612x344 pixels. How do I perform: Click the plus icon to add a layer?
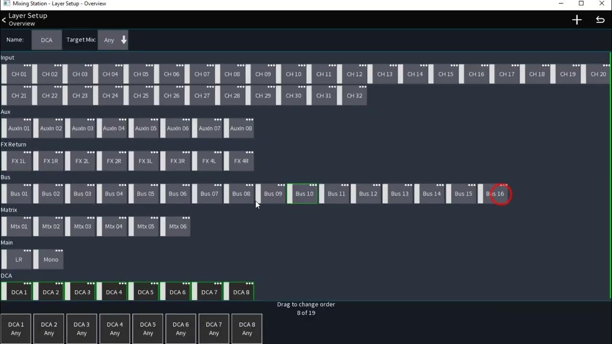coord(577,20)
